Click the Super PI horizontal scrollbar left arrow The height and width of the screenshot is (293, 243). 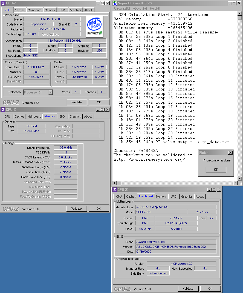click(x=115, y=183)
